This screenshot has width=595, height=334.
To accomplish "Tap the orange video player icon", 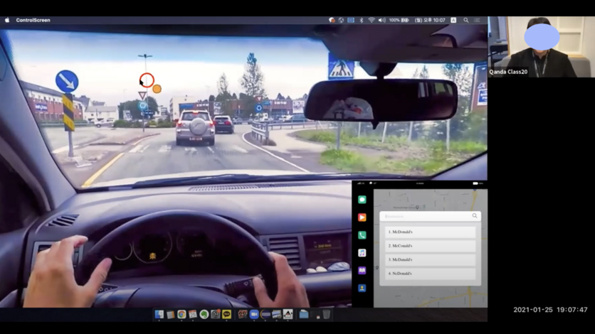I will [x=362, y=217].
